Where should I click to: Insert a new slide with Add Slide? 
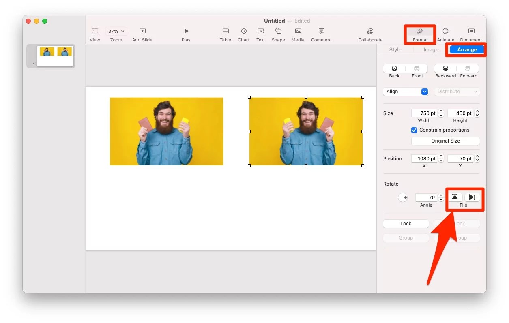(x=142, y=34)
